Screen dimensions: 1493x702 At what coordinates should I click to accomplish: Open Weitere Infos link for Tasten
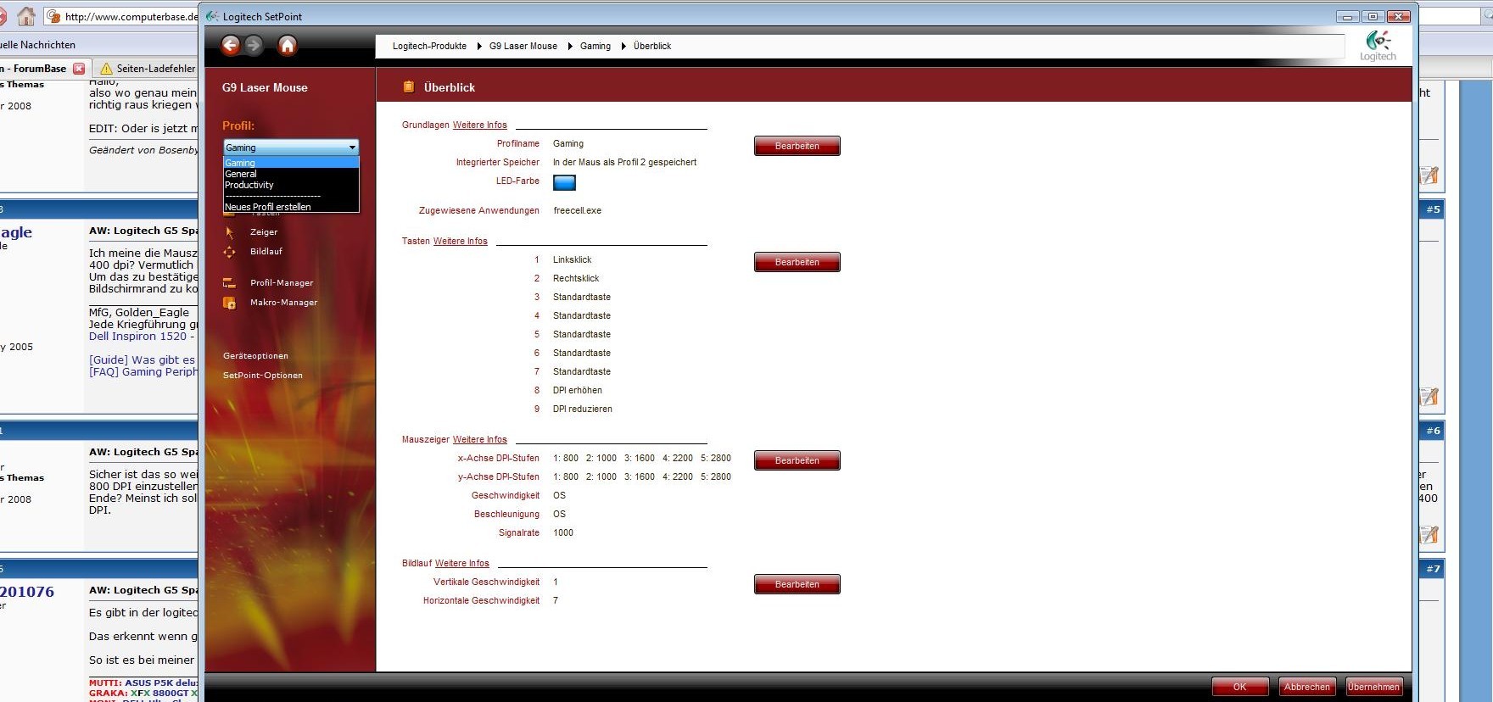[461, 241]
